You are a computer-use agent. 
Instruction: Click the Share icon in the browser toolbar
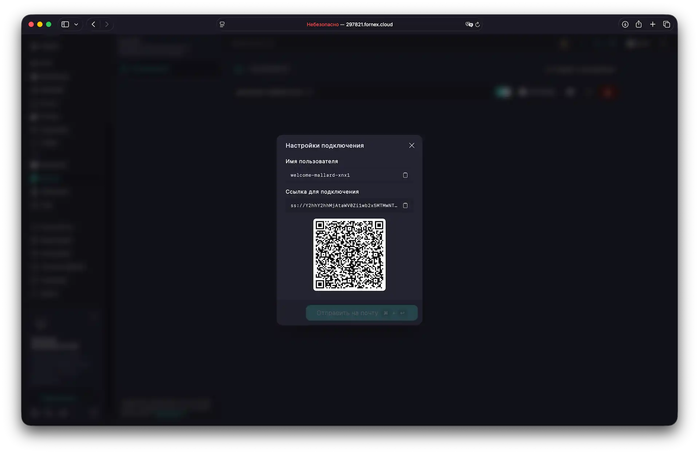(x=639, y=24)
